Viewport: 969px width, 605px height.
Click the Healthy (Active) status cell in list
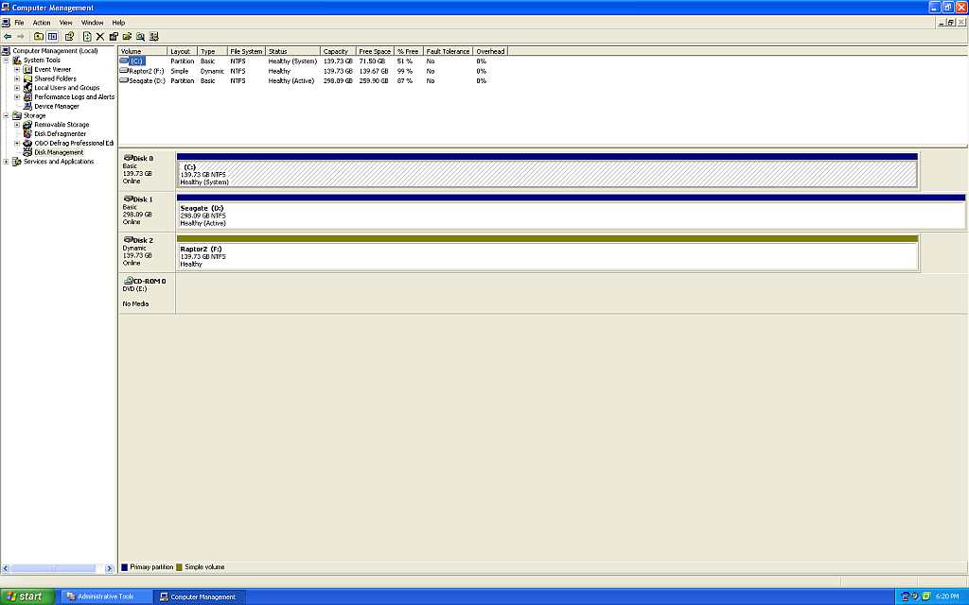coord(291,81)
